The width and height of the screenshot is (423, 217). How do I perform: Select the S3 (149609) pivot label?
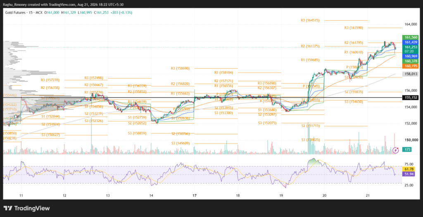click(180, 143)
